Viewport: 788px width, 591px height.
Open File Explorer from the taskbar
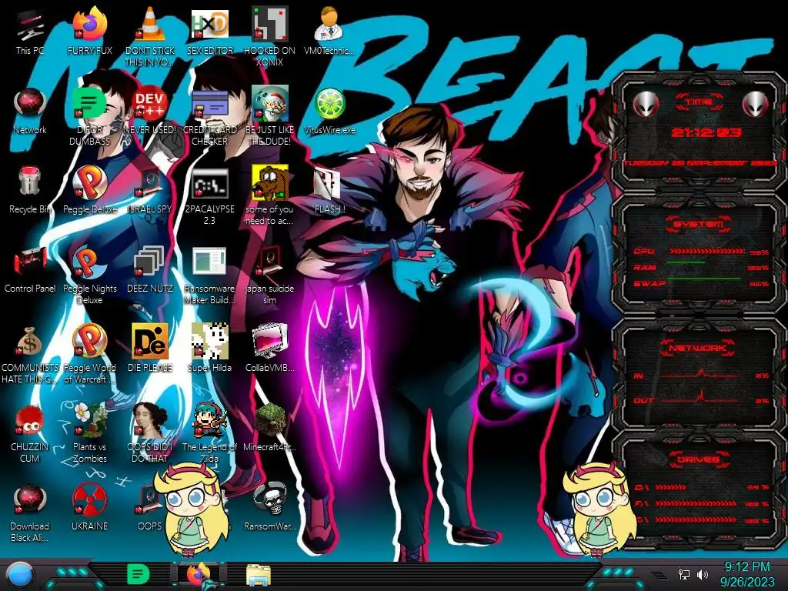tap(259, 575)
